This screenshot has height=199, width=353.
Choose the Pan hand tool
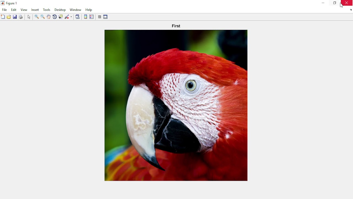(49, 17)
